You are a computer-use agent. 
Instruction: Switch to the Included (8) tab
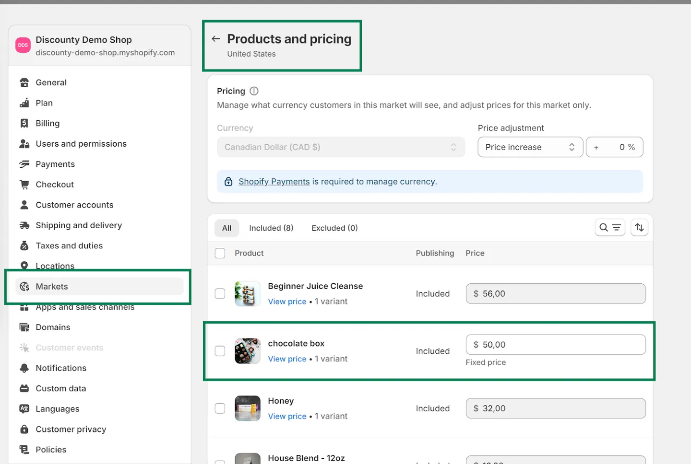point(271,228)
